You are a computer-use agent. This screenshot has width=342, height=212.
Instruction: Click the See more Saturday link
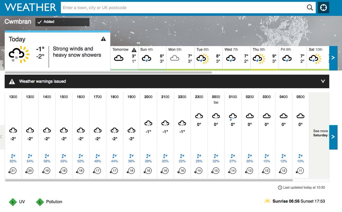click(320, 133)
